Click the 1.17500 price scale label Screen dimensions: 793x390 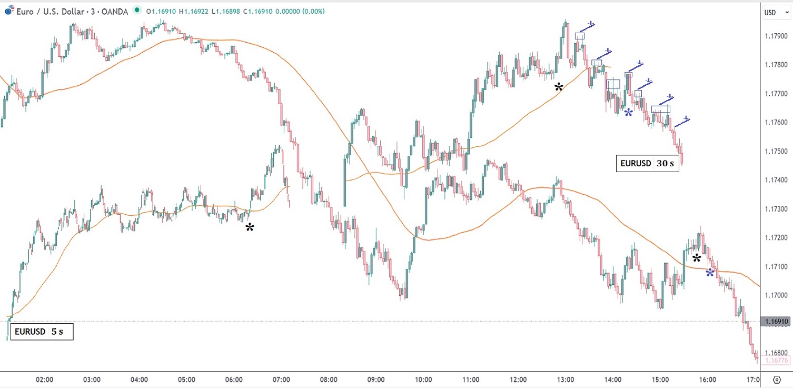point(776,152)
